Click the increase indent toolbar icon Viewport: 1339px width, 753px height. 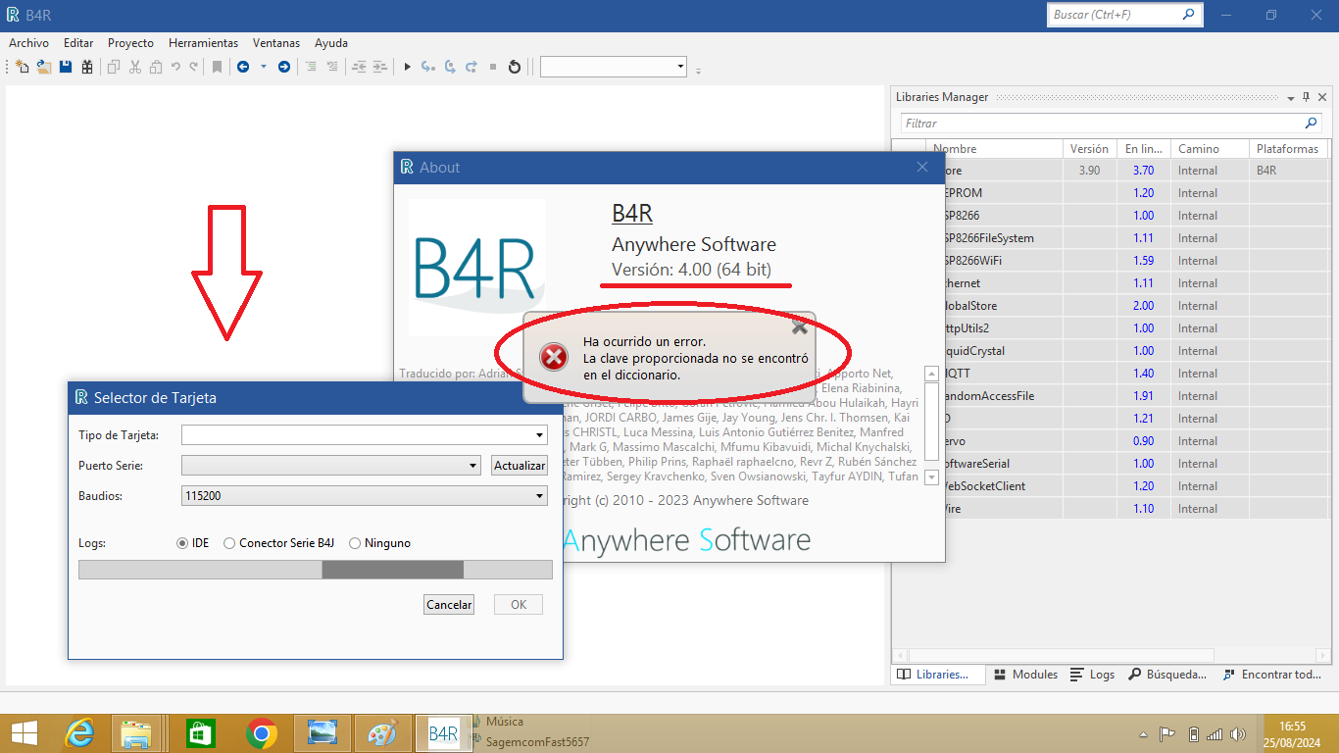coord(379,67)
